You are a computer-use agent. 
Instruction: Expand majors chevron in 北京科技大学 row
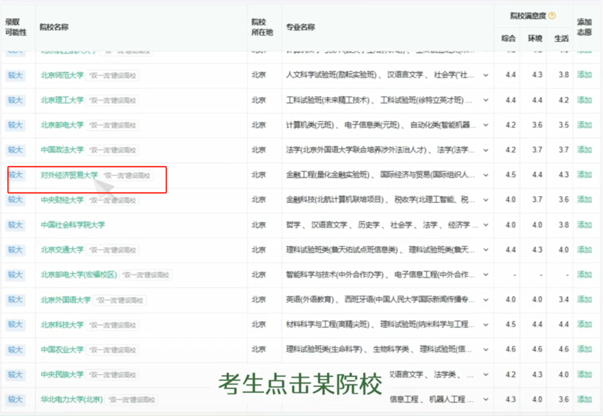pyautogui.click(x=486, y=325)
